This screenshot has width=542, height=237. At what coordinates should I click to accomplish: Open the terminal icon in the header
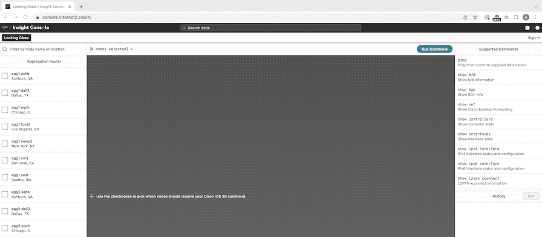click(x=527, y=28)
